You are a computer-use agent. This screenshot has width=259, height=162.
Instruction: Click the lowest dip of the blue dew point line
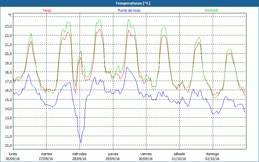tap(81, 142)
